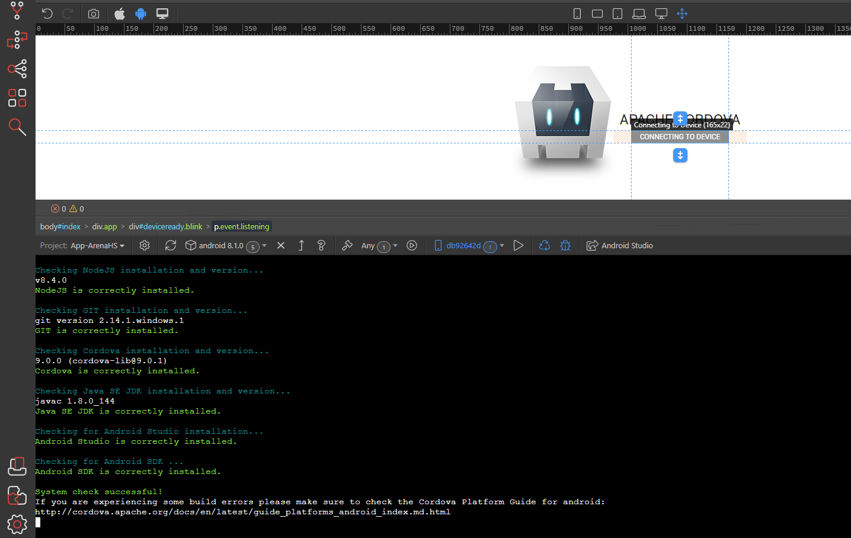Select body#index in the breadcrumb
The height and width of the screenshot is (538, 851).
(x=60, y=227)
